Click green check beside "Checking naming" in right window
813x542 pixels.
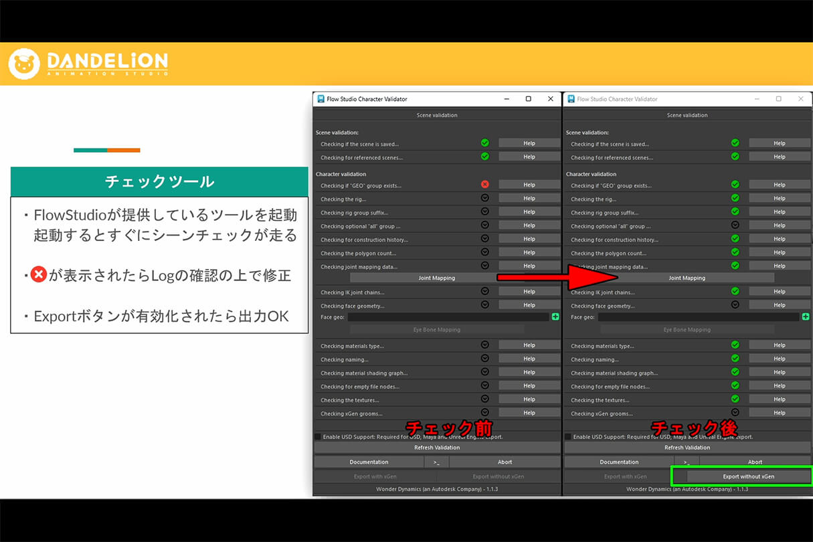click(x=735, y=359)
